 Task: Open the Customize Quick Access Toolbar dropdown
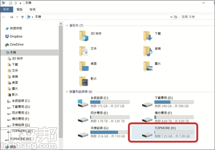(20, 3)
